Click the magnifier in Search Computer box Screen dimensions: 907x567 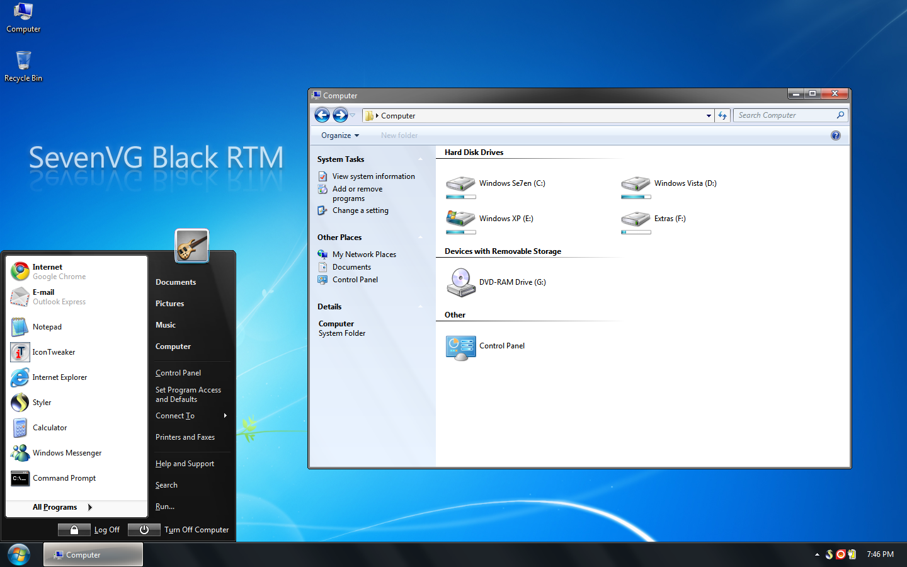coord(840,115)
